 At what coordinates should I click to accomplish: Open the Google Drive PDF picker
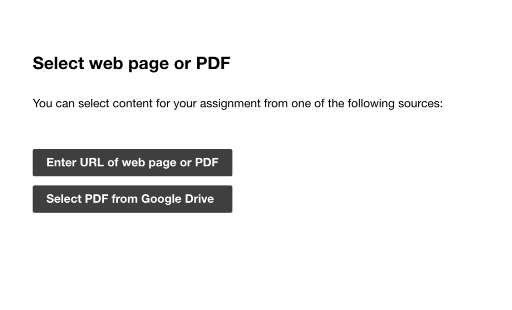(x=132, y=199)
